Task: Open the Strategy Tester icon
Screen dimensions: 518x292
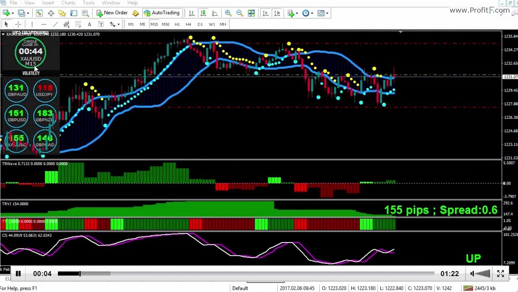Action: click(x=85, y=13)
